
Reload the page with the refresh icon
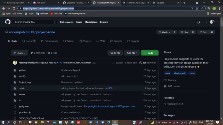[x=14, y=9]
